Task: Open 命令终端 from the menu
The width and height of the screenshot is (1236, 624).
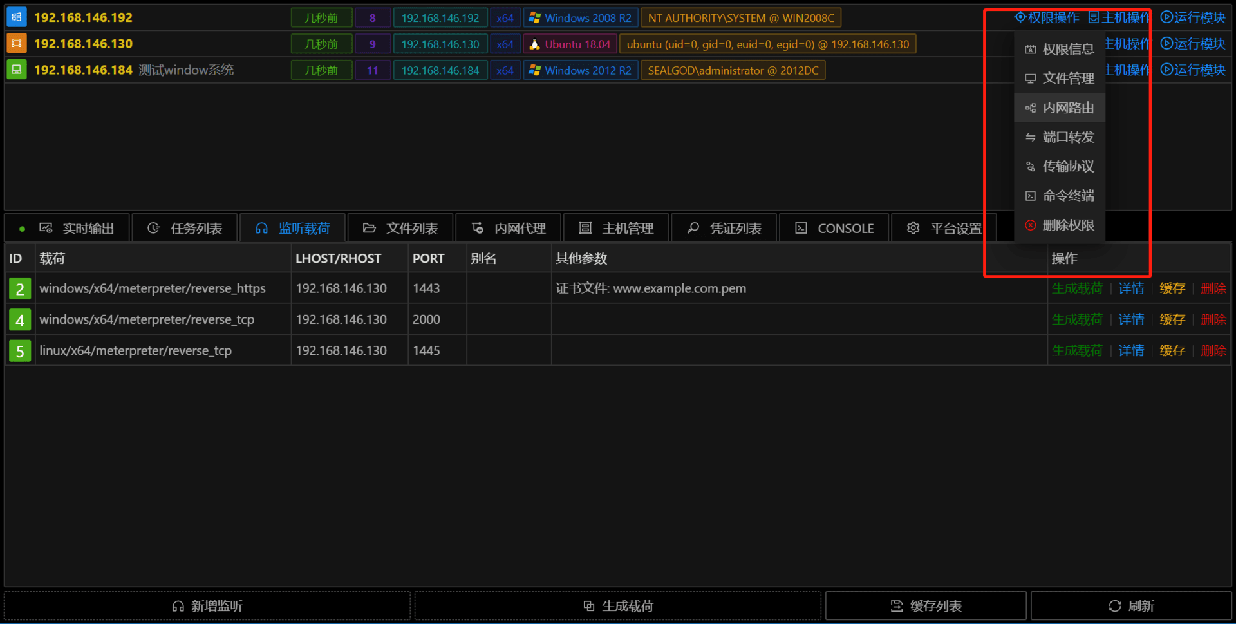Action: point(1060,196)
